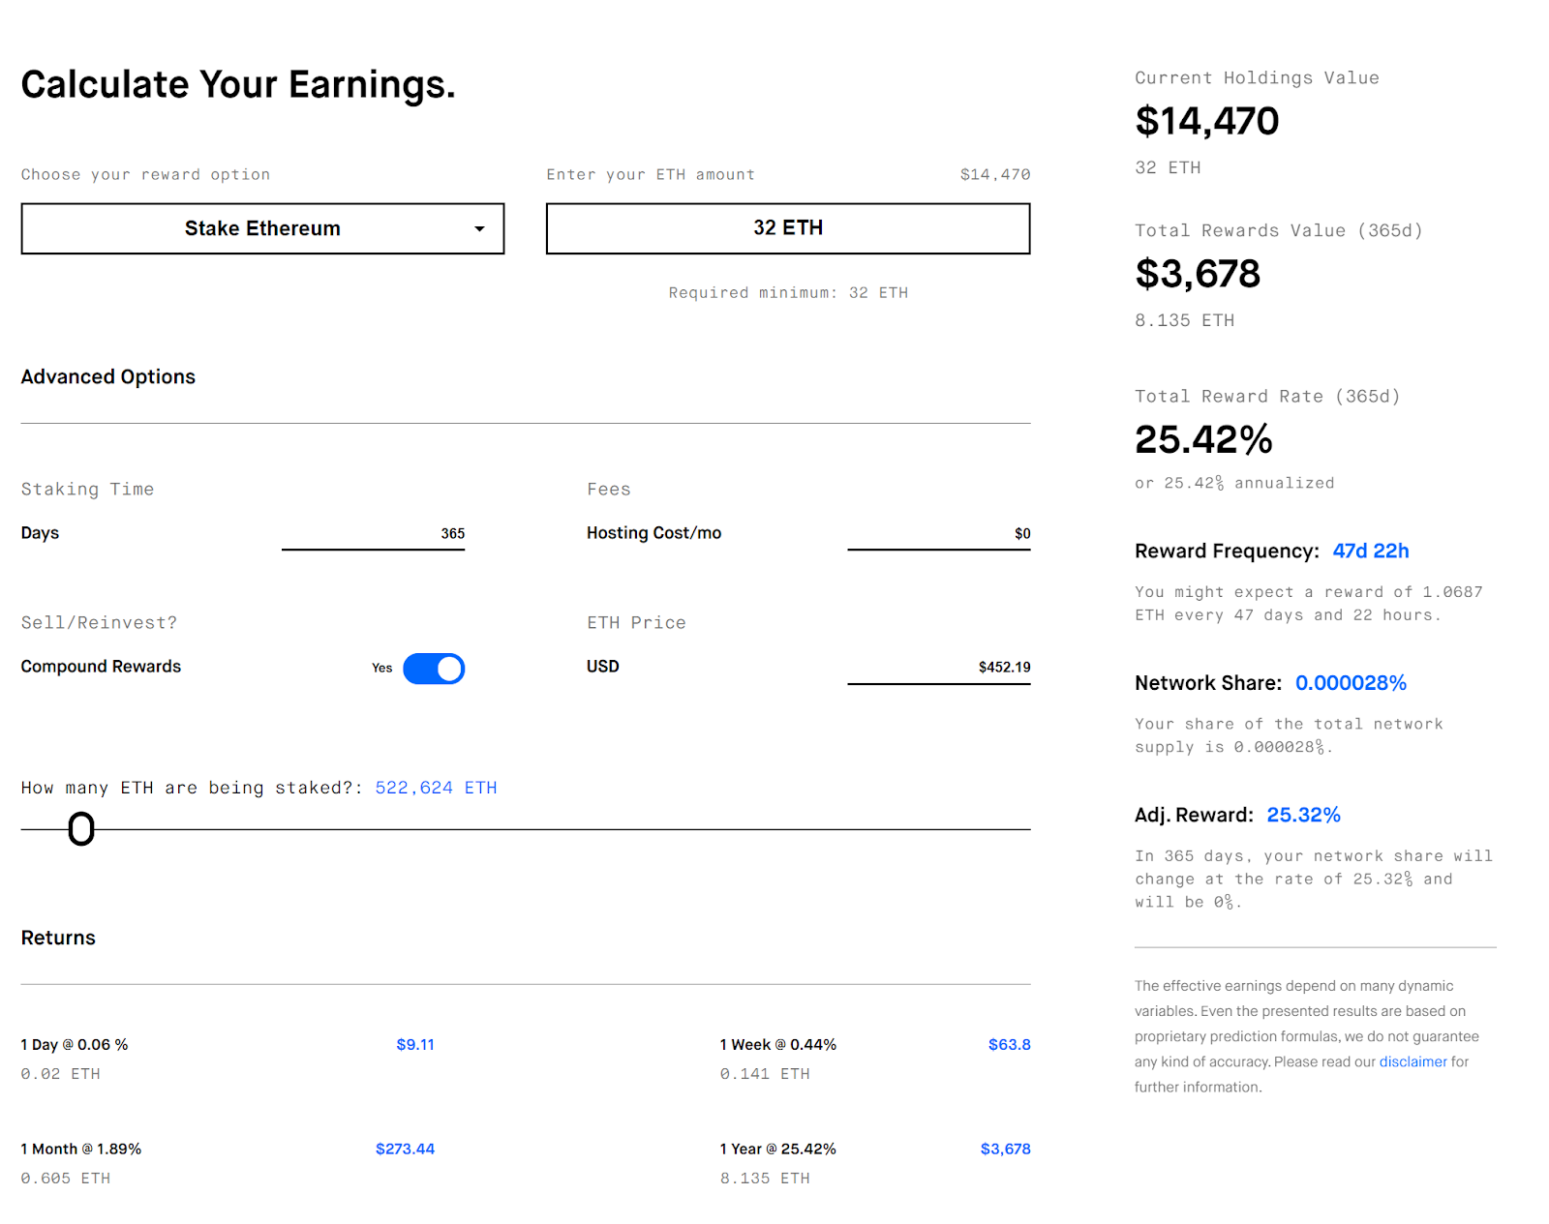Click the $9.11 one-day return value
Viewport: 1549px width, 1224px height.
[x=415, y=1045]
